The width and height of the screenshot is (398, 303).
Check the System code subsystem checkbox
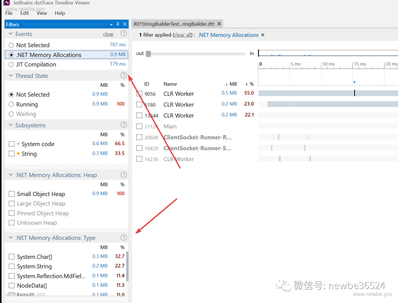tap(11, 144)
